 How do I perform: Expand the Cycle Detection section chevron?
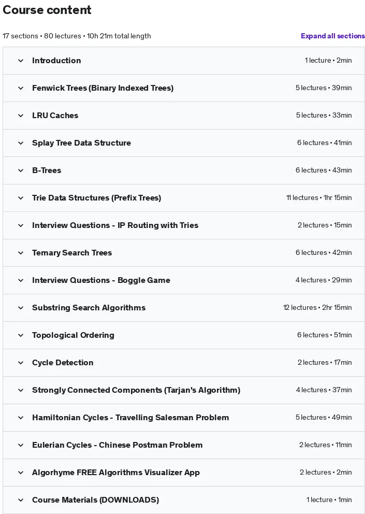pos(21,363)
